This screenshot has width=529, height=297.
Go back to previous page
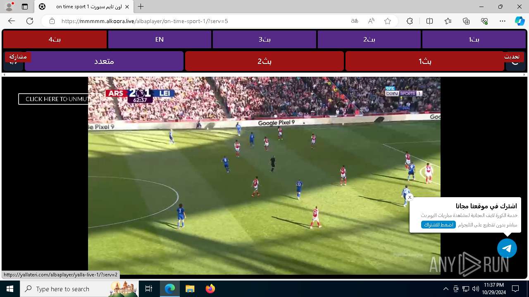tap(12, 21)
